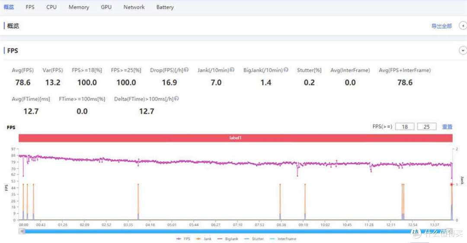Image resolution: width=467 pixels, height=243 pixels.
Task: Edit the FPS threshold field showing 25
Action: point(426,127)
